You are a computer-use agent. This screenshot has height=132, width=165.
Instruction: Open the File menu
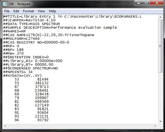7,11
